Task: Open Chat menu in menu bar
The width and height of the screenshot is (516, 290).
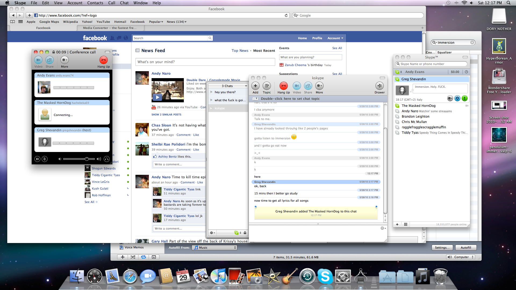Action: point(124,3)
